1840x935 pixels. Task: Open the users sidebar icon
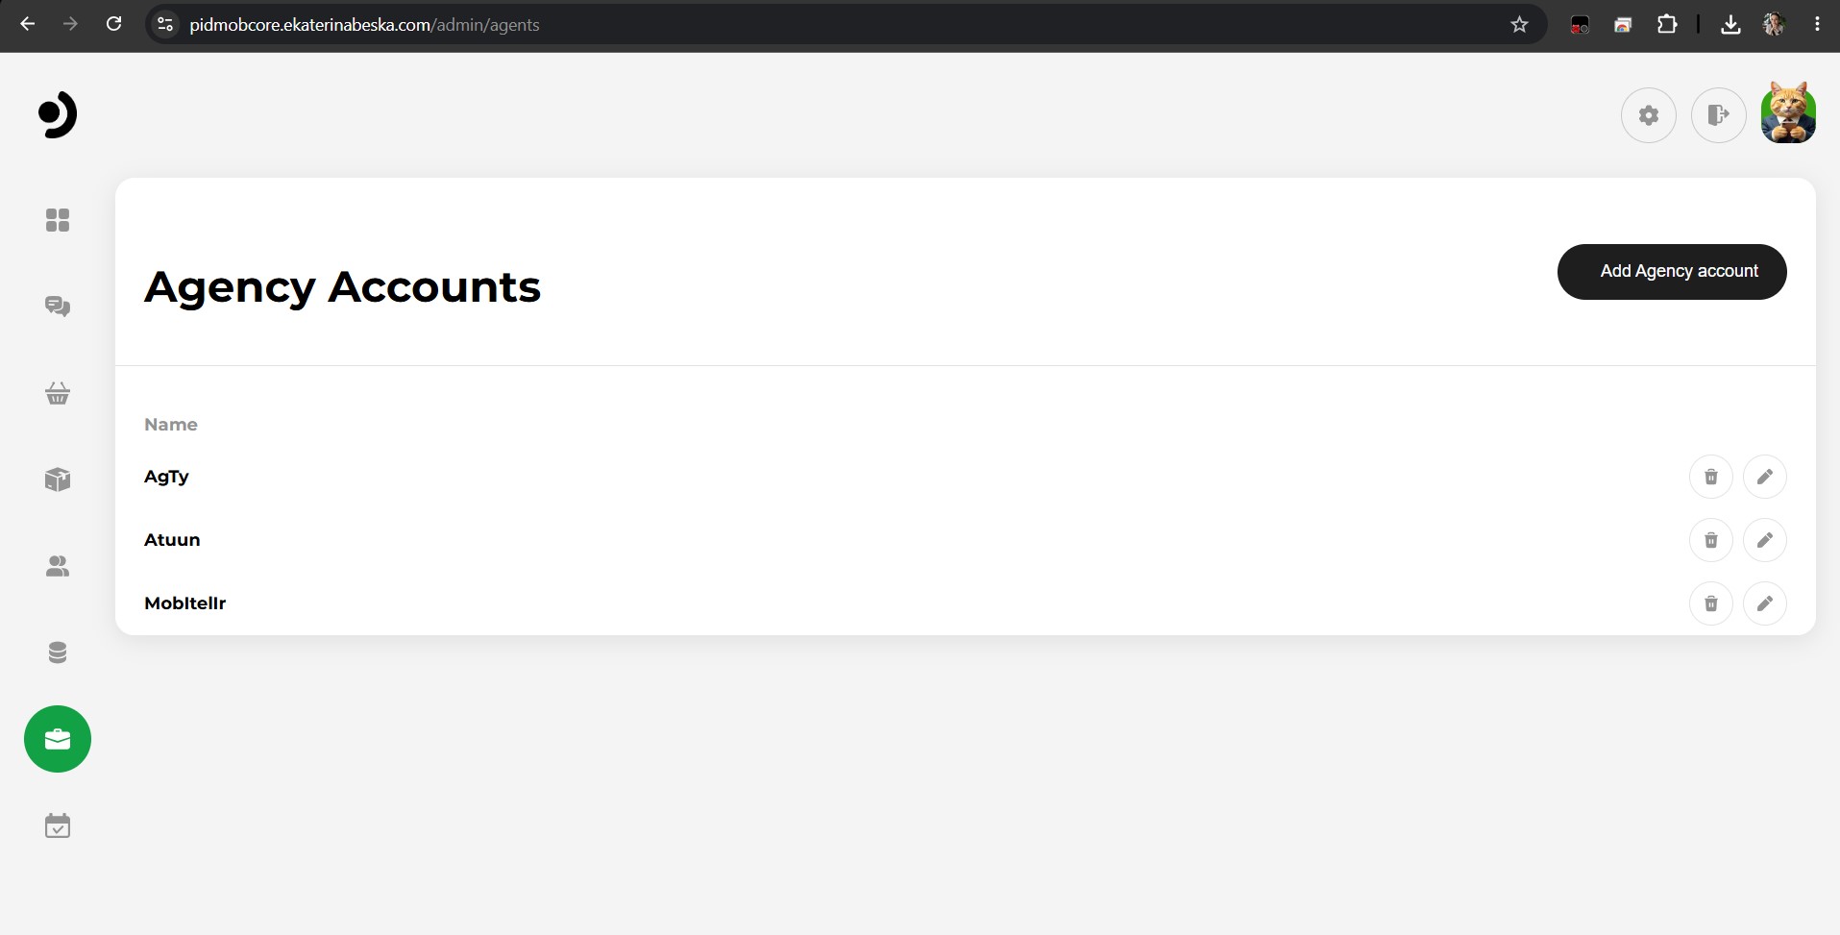[58, 566]
